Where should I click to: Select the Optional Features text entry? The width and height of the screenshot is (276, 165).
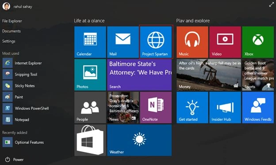pyautogui.click(x=29, y=142)
